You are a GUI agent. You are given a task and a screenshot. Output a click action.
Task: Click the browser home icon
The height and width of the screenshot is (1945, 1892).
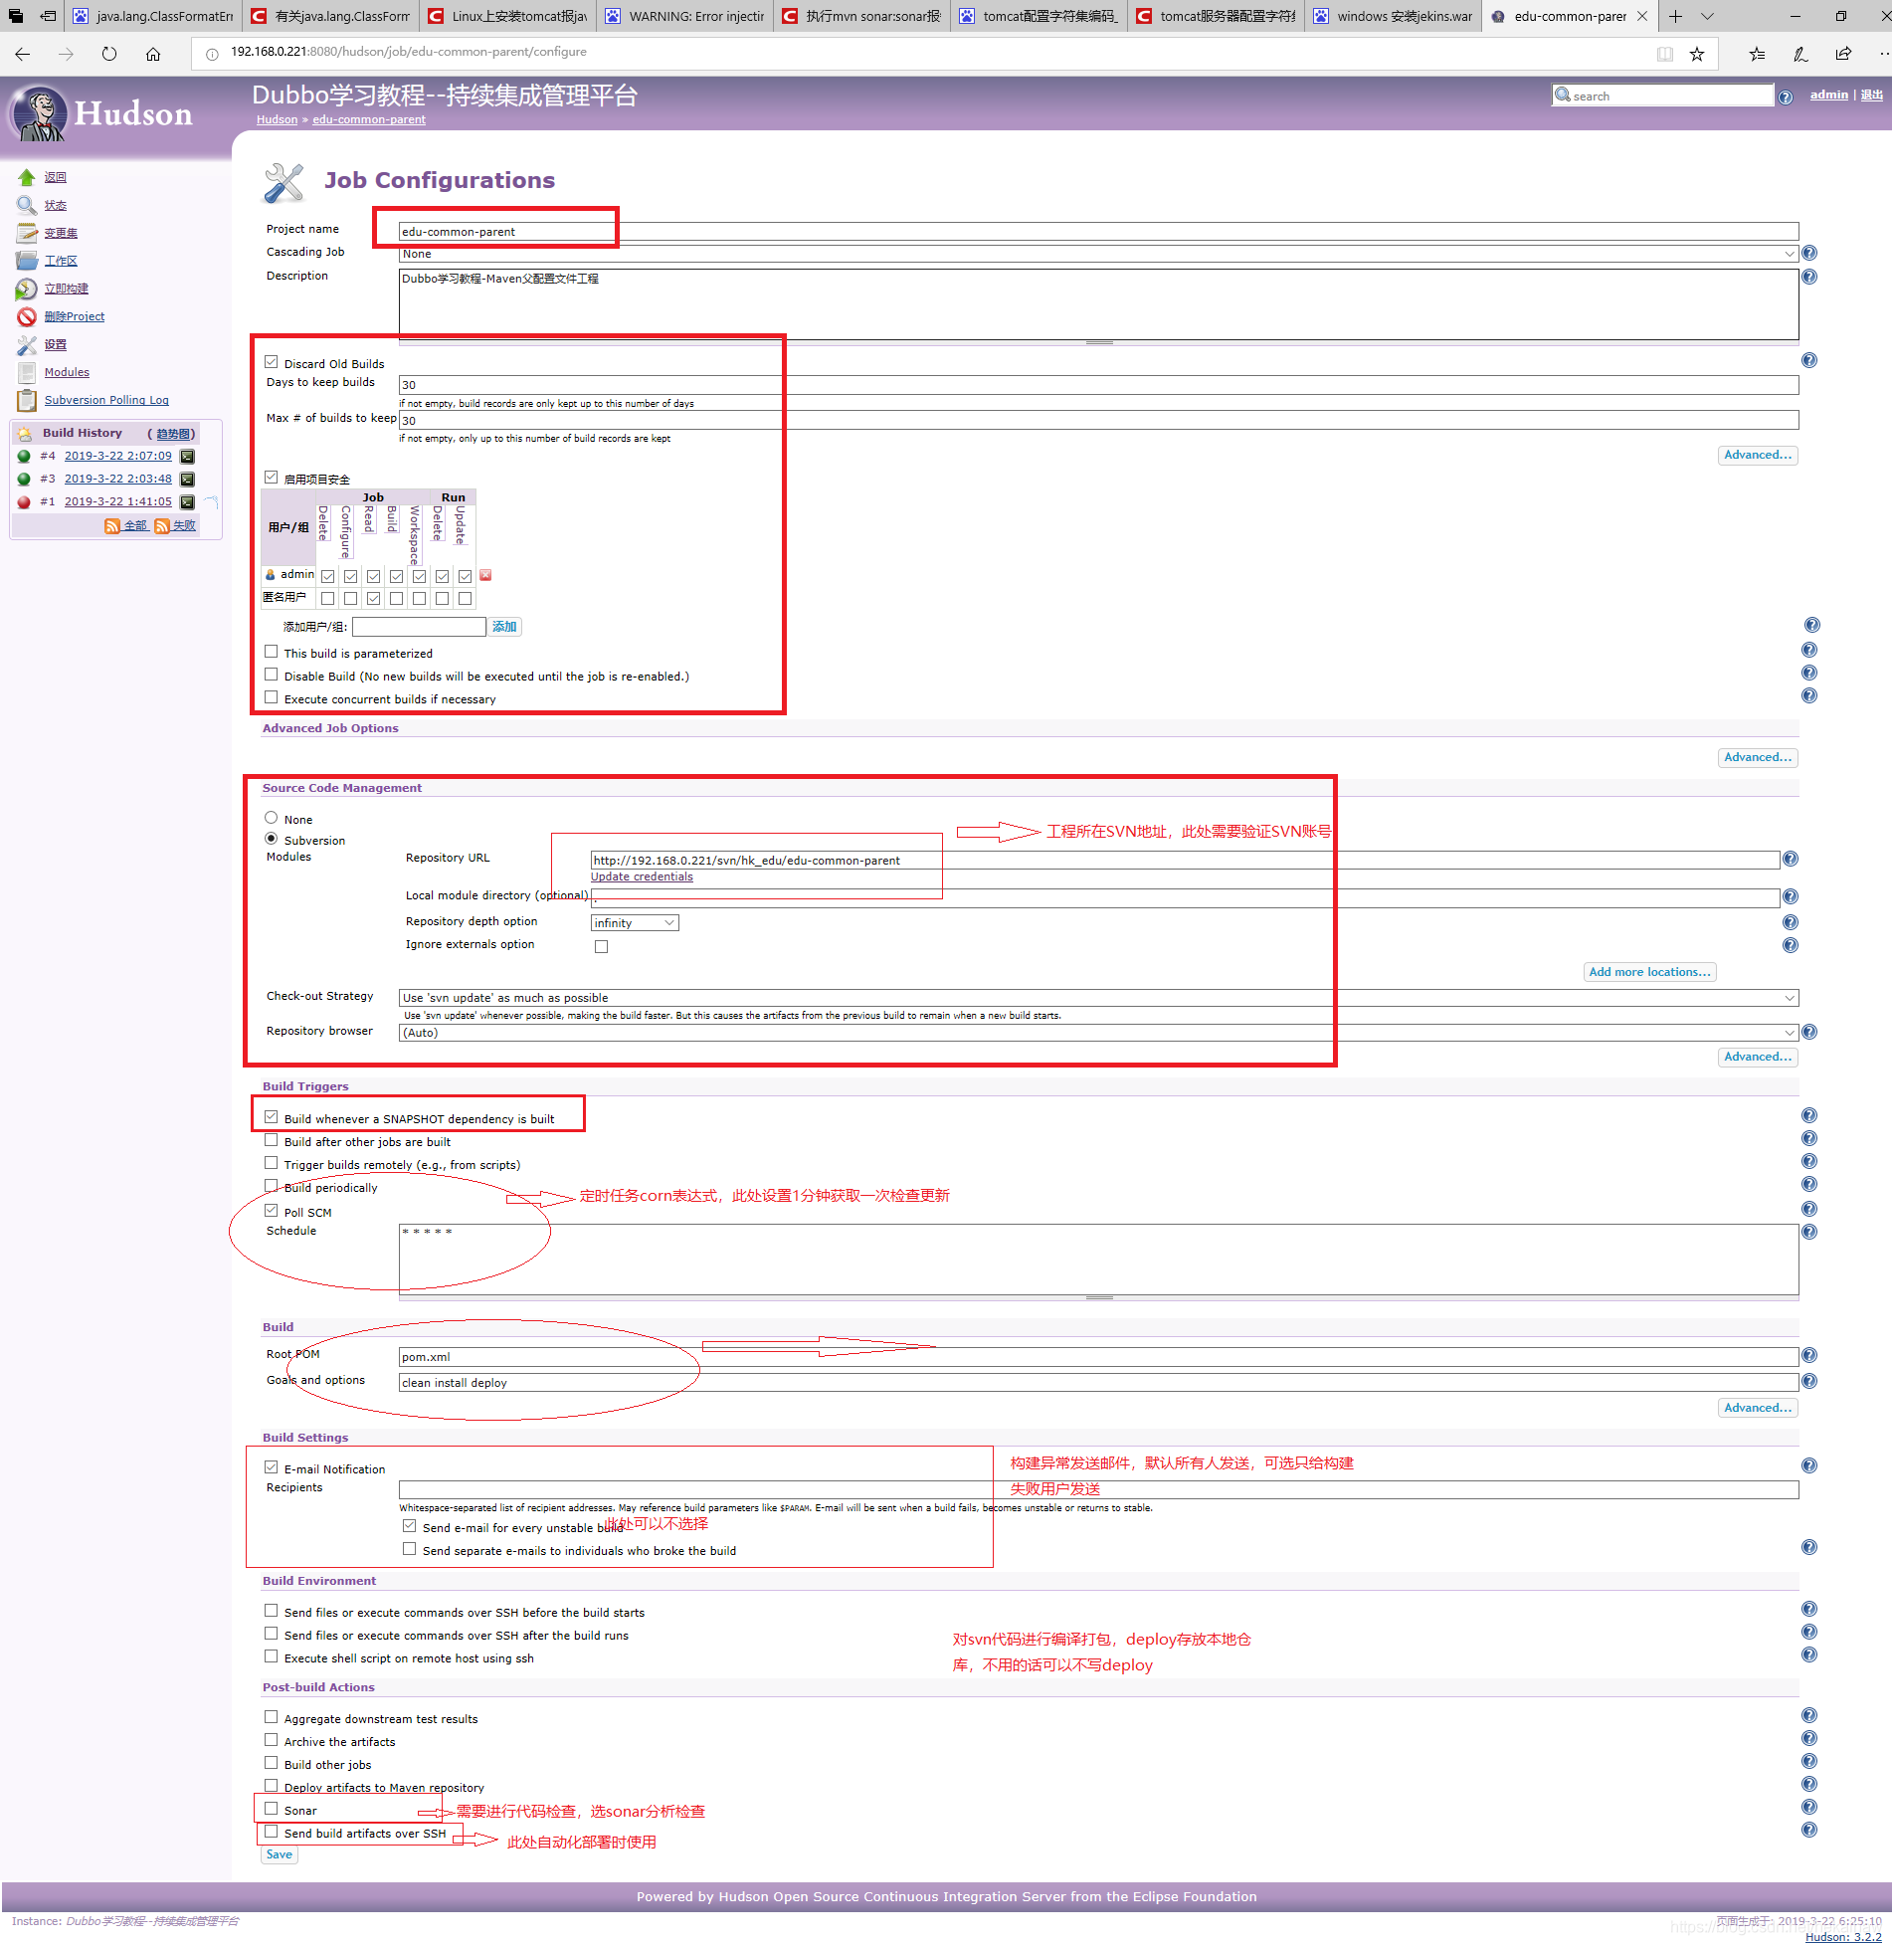[153, 54]
